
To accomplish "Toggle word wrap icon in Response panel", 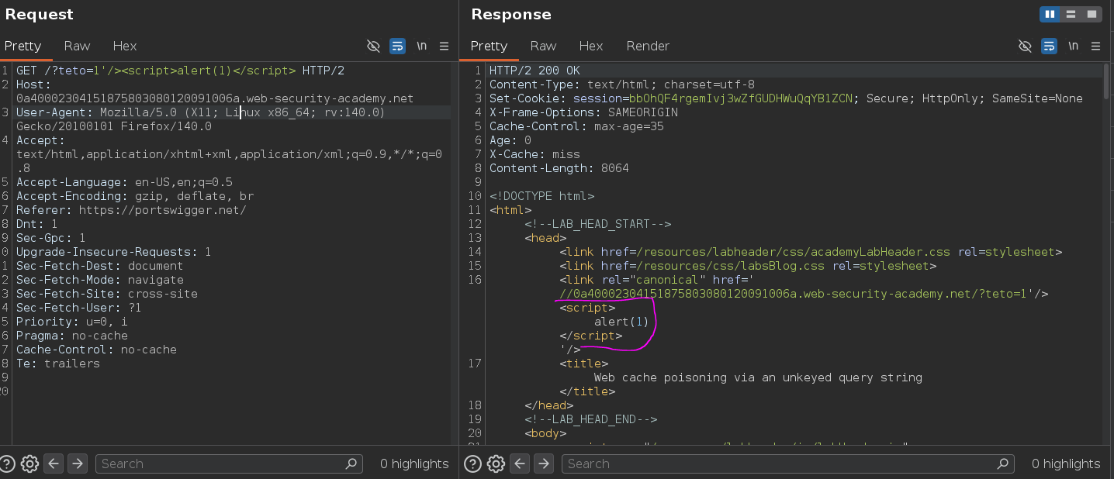I will (1049, 46).
